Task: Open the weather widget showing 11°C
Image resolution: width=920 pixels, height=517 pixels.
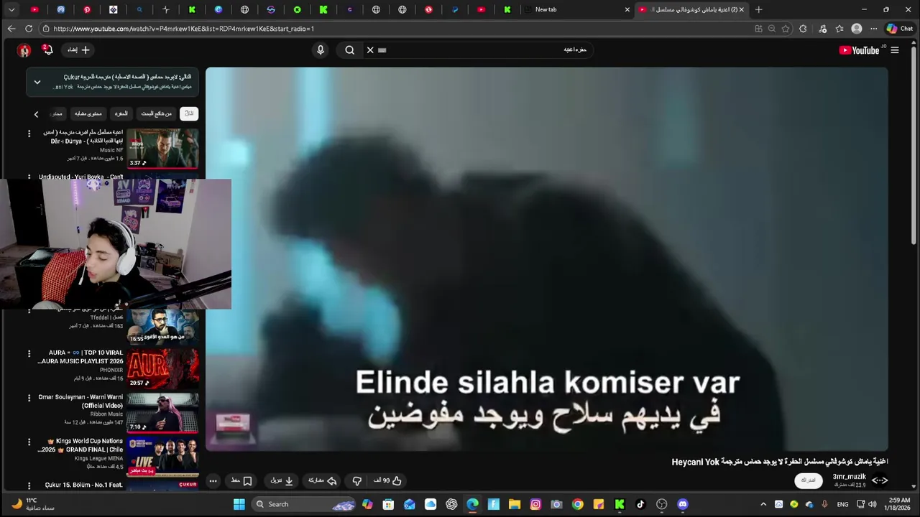Action: (x=32, y=504)
